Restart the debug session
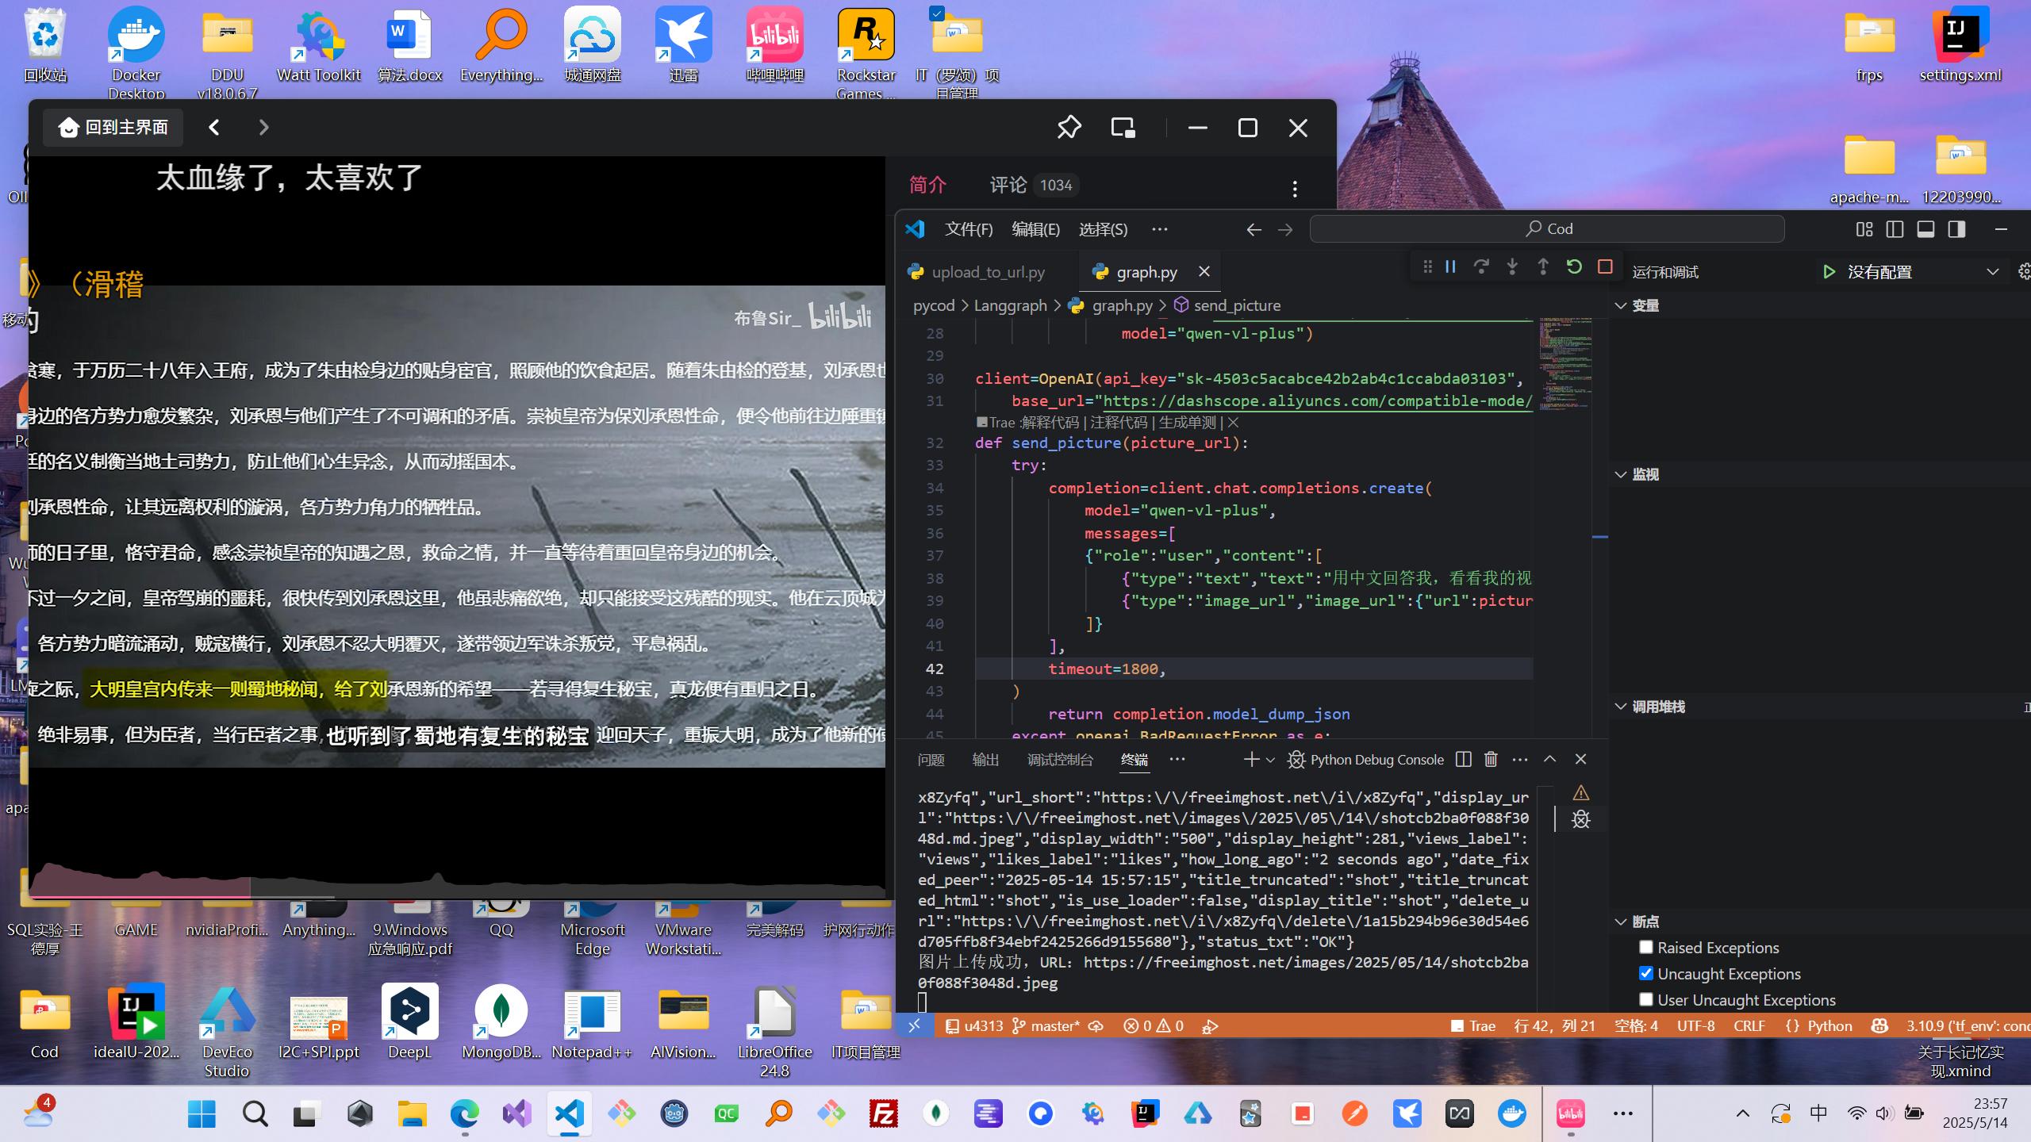2031x1142 pixels. click(1574, 267)
